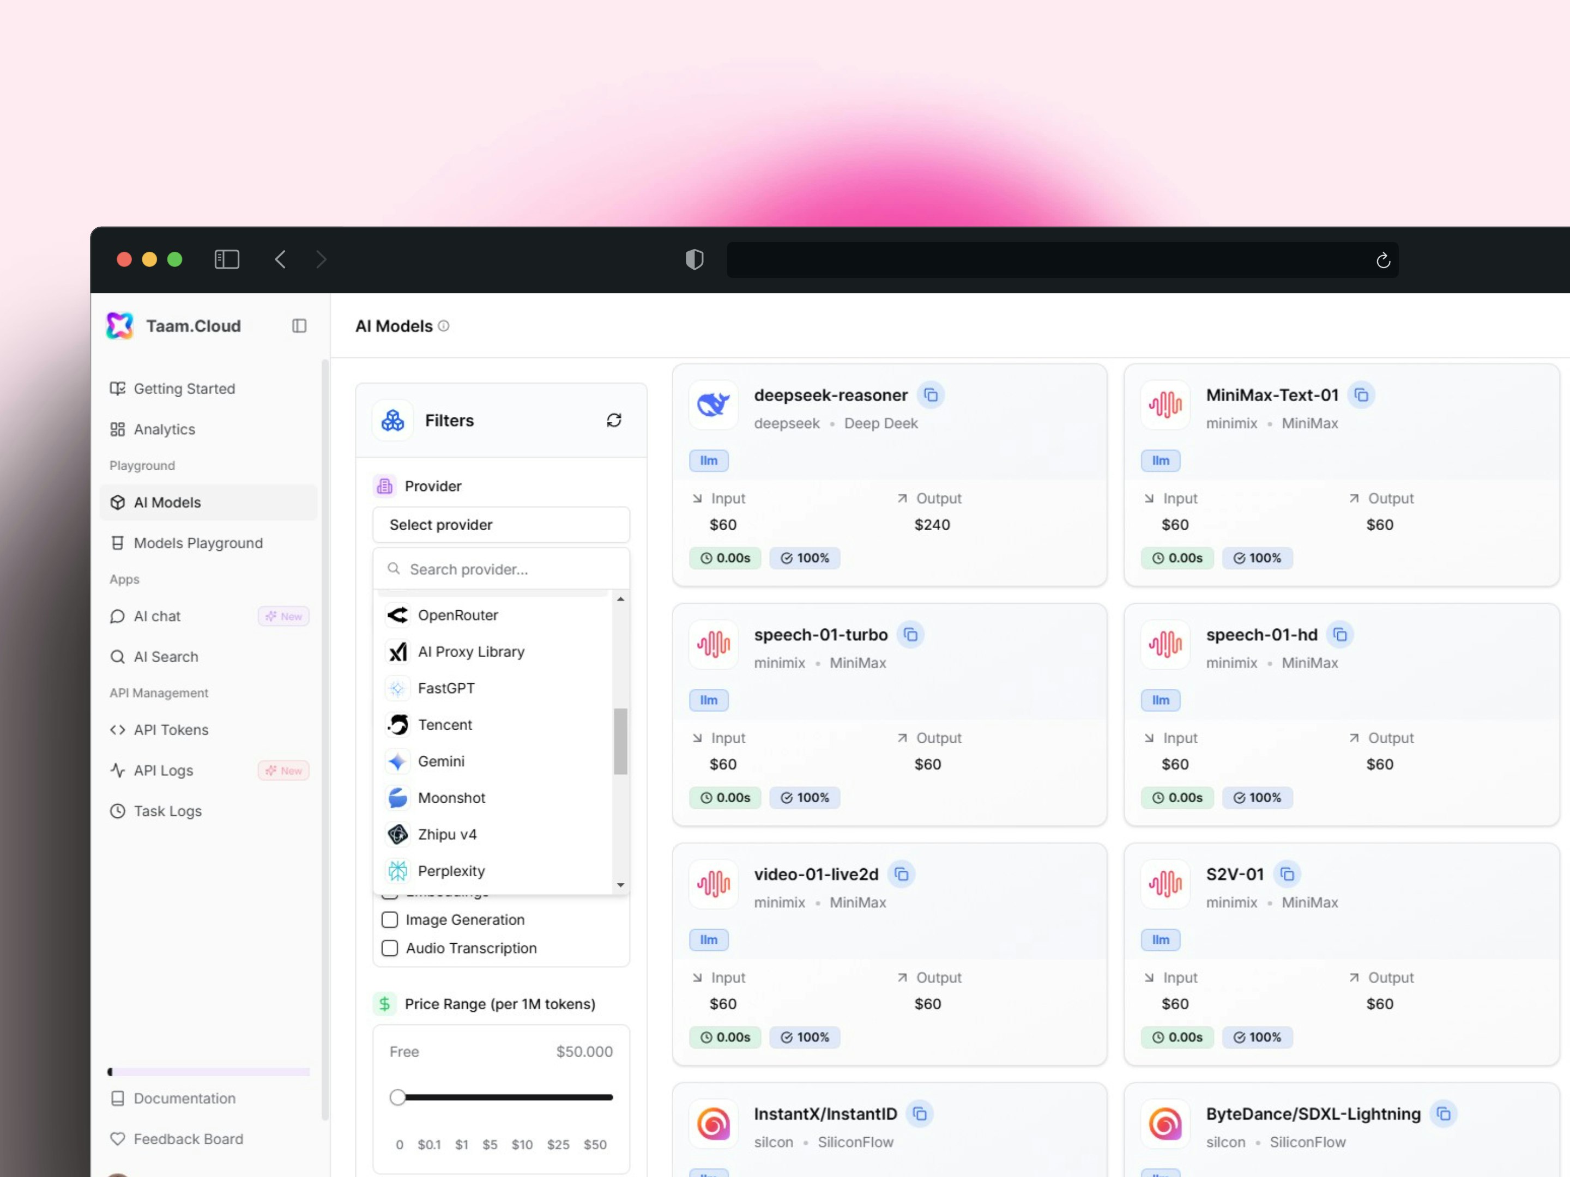Click the Search provider input field

coord(501,569)
